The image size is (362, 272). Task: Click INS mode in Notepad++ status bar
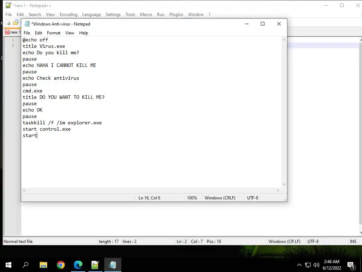(353, 242)
